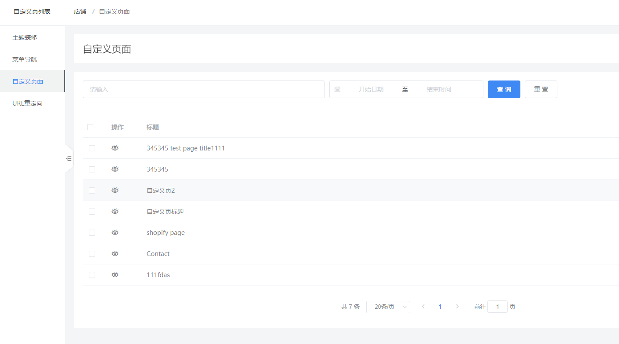The width and height of the screenshot is (619, 344).
Task: Check the box for '345345 test page title1111'
Action: click(x=92, y=148)
